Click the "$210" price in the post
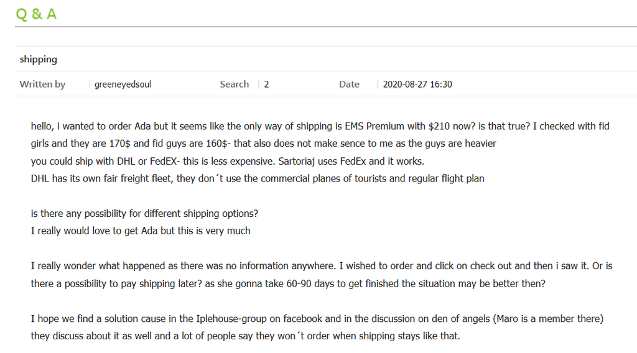This screenshot has height=353, width=637. pos(439,126)
